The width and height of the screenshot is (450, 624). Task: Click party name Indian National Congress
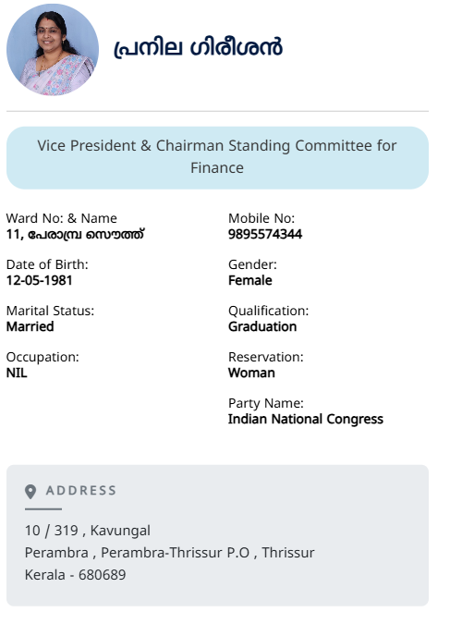tap(306, 419)
